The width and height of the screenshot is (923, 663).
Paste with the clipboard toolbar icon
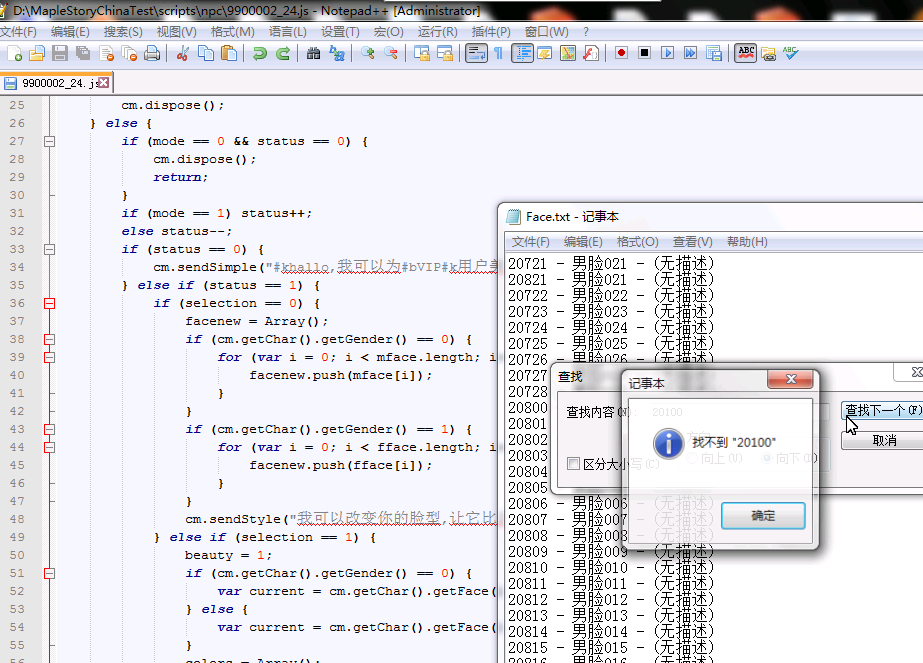229,53
